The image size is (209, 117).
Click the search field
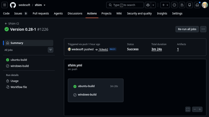125,5
